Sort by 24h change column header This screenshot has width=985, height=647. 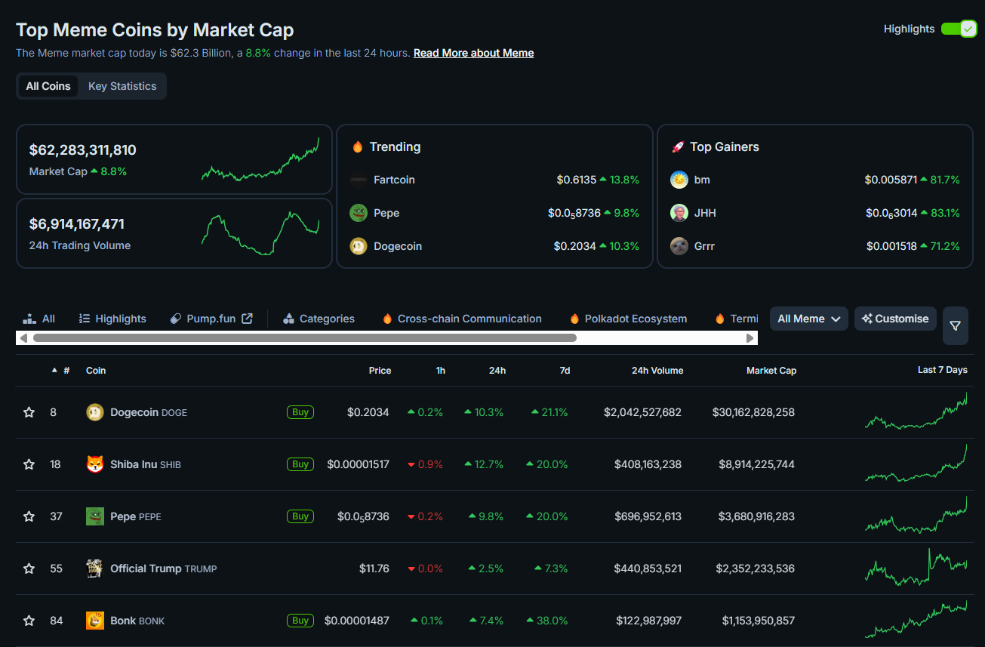click(497, 371)
